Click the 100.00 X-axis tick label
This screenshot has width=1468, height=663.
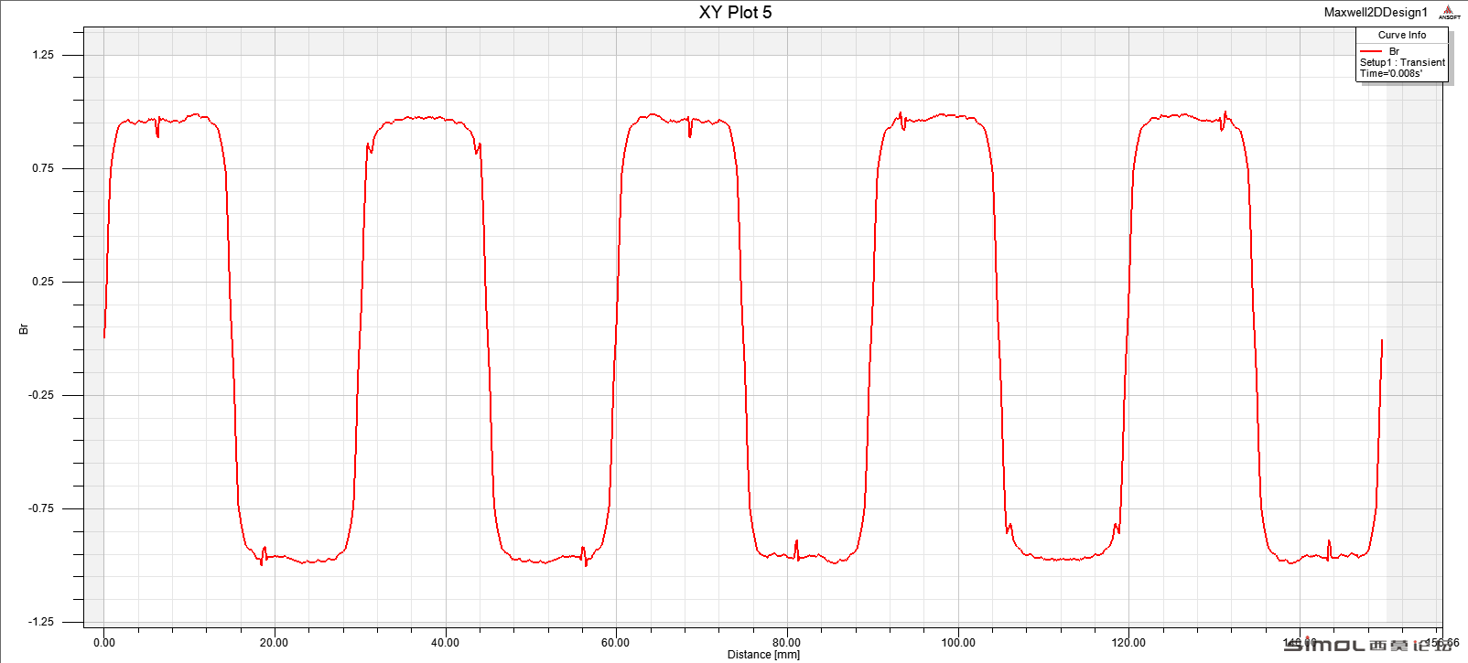click(958, 642)
